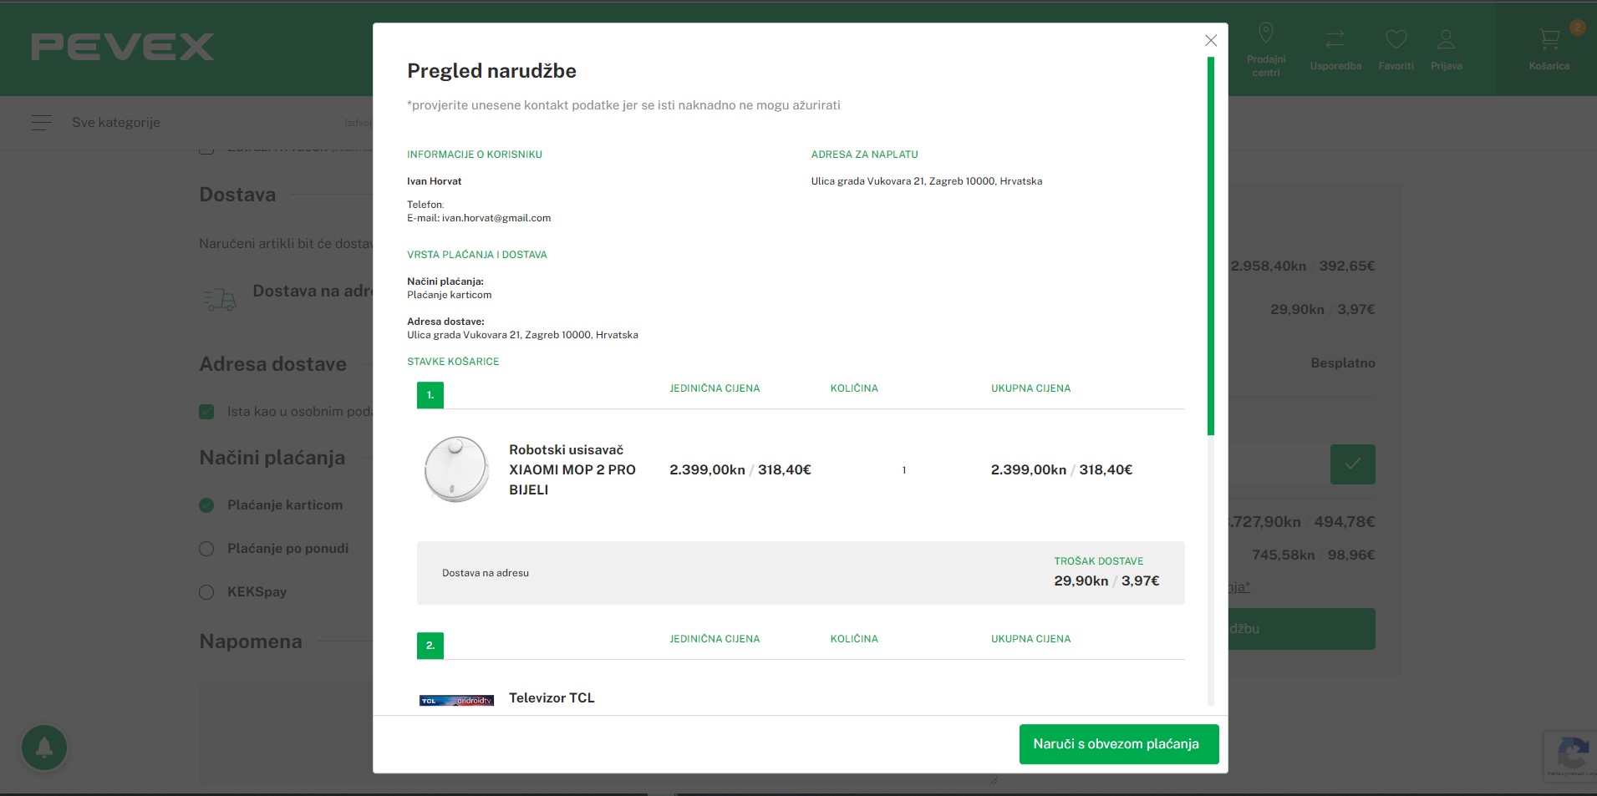The image size is (1597, 796).
Task: Click the item number 1 badge
Action: pos(430,395)
